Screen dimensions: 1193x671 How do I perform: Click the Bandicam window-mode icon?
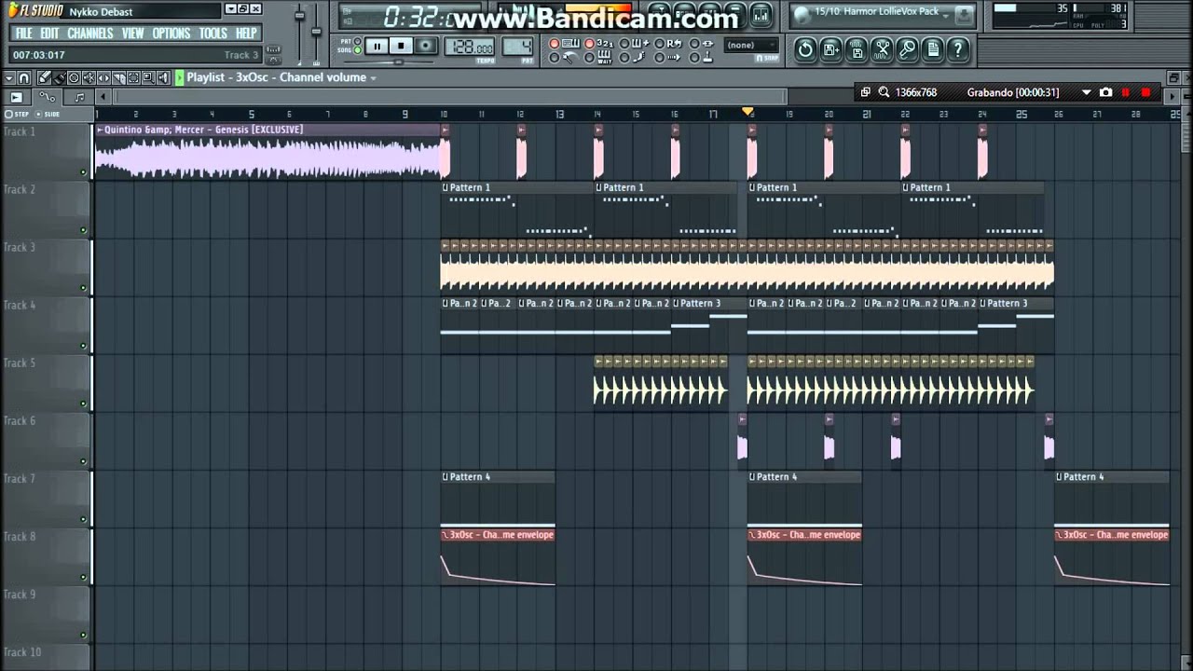pos(865,92)
